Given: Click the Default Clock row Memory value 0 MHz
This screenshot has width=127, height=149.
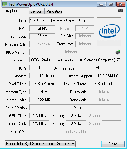Looking at the screenshot, I should click(x=76, y=123).
